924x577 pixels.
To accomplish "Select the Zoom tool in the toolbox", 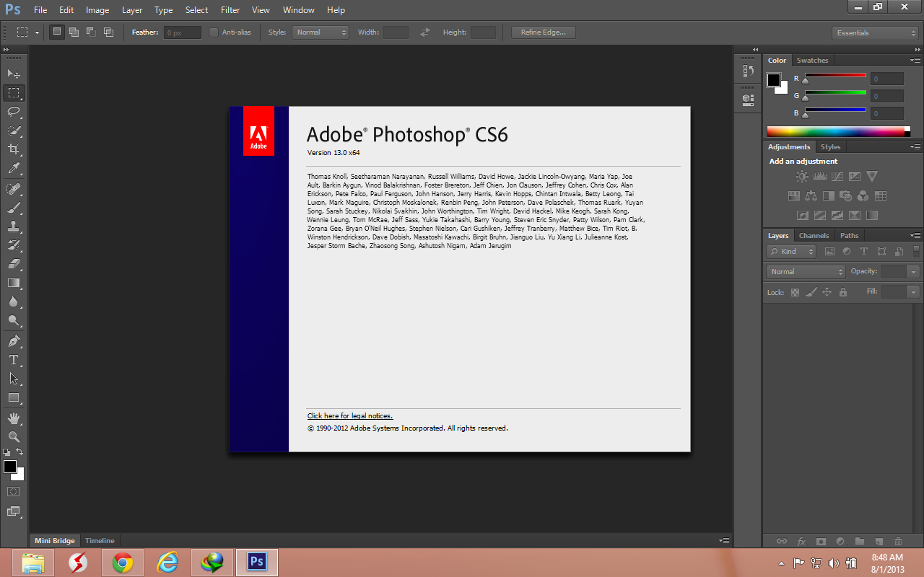I will pos(14,437).
